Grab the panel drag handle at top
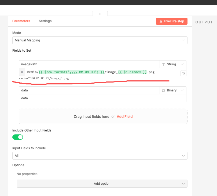The width and height of the screenshot is (217, 196). click(x=100, y=14)
